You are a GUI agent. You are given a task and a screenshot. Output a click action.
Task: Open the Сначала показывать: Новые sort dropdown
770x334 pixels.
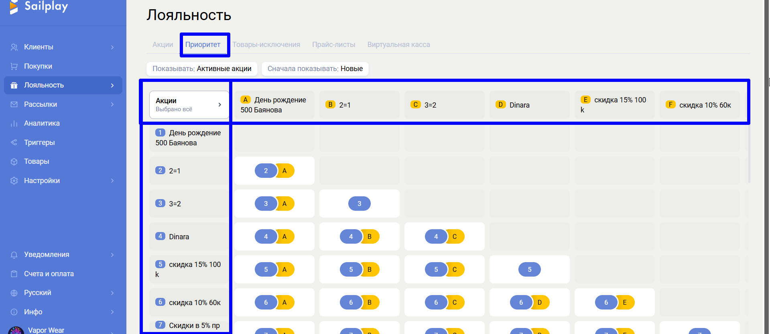(315, 69)
